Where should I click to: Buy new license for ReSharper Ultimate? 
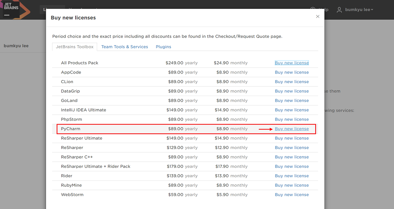pos(292,138)
